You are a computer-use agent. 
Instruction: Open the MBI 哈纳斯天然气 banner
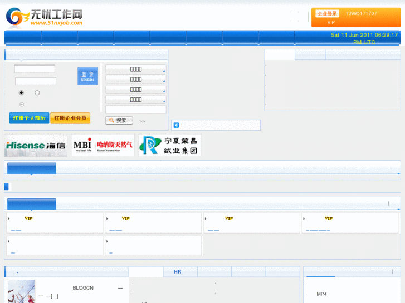click(x=103, y=145)
